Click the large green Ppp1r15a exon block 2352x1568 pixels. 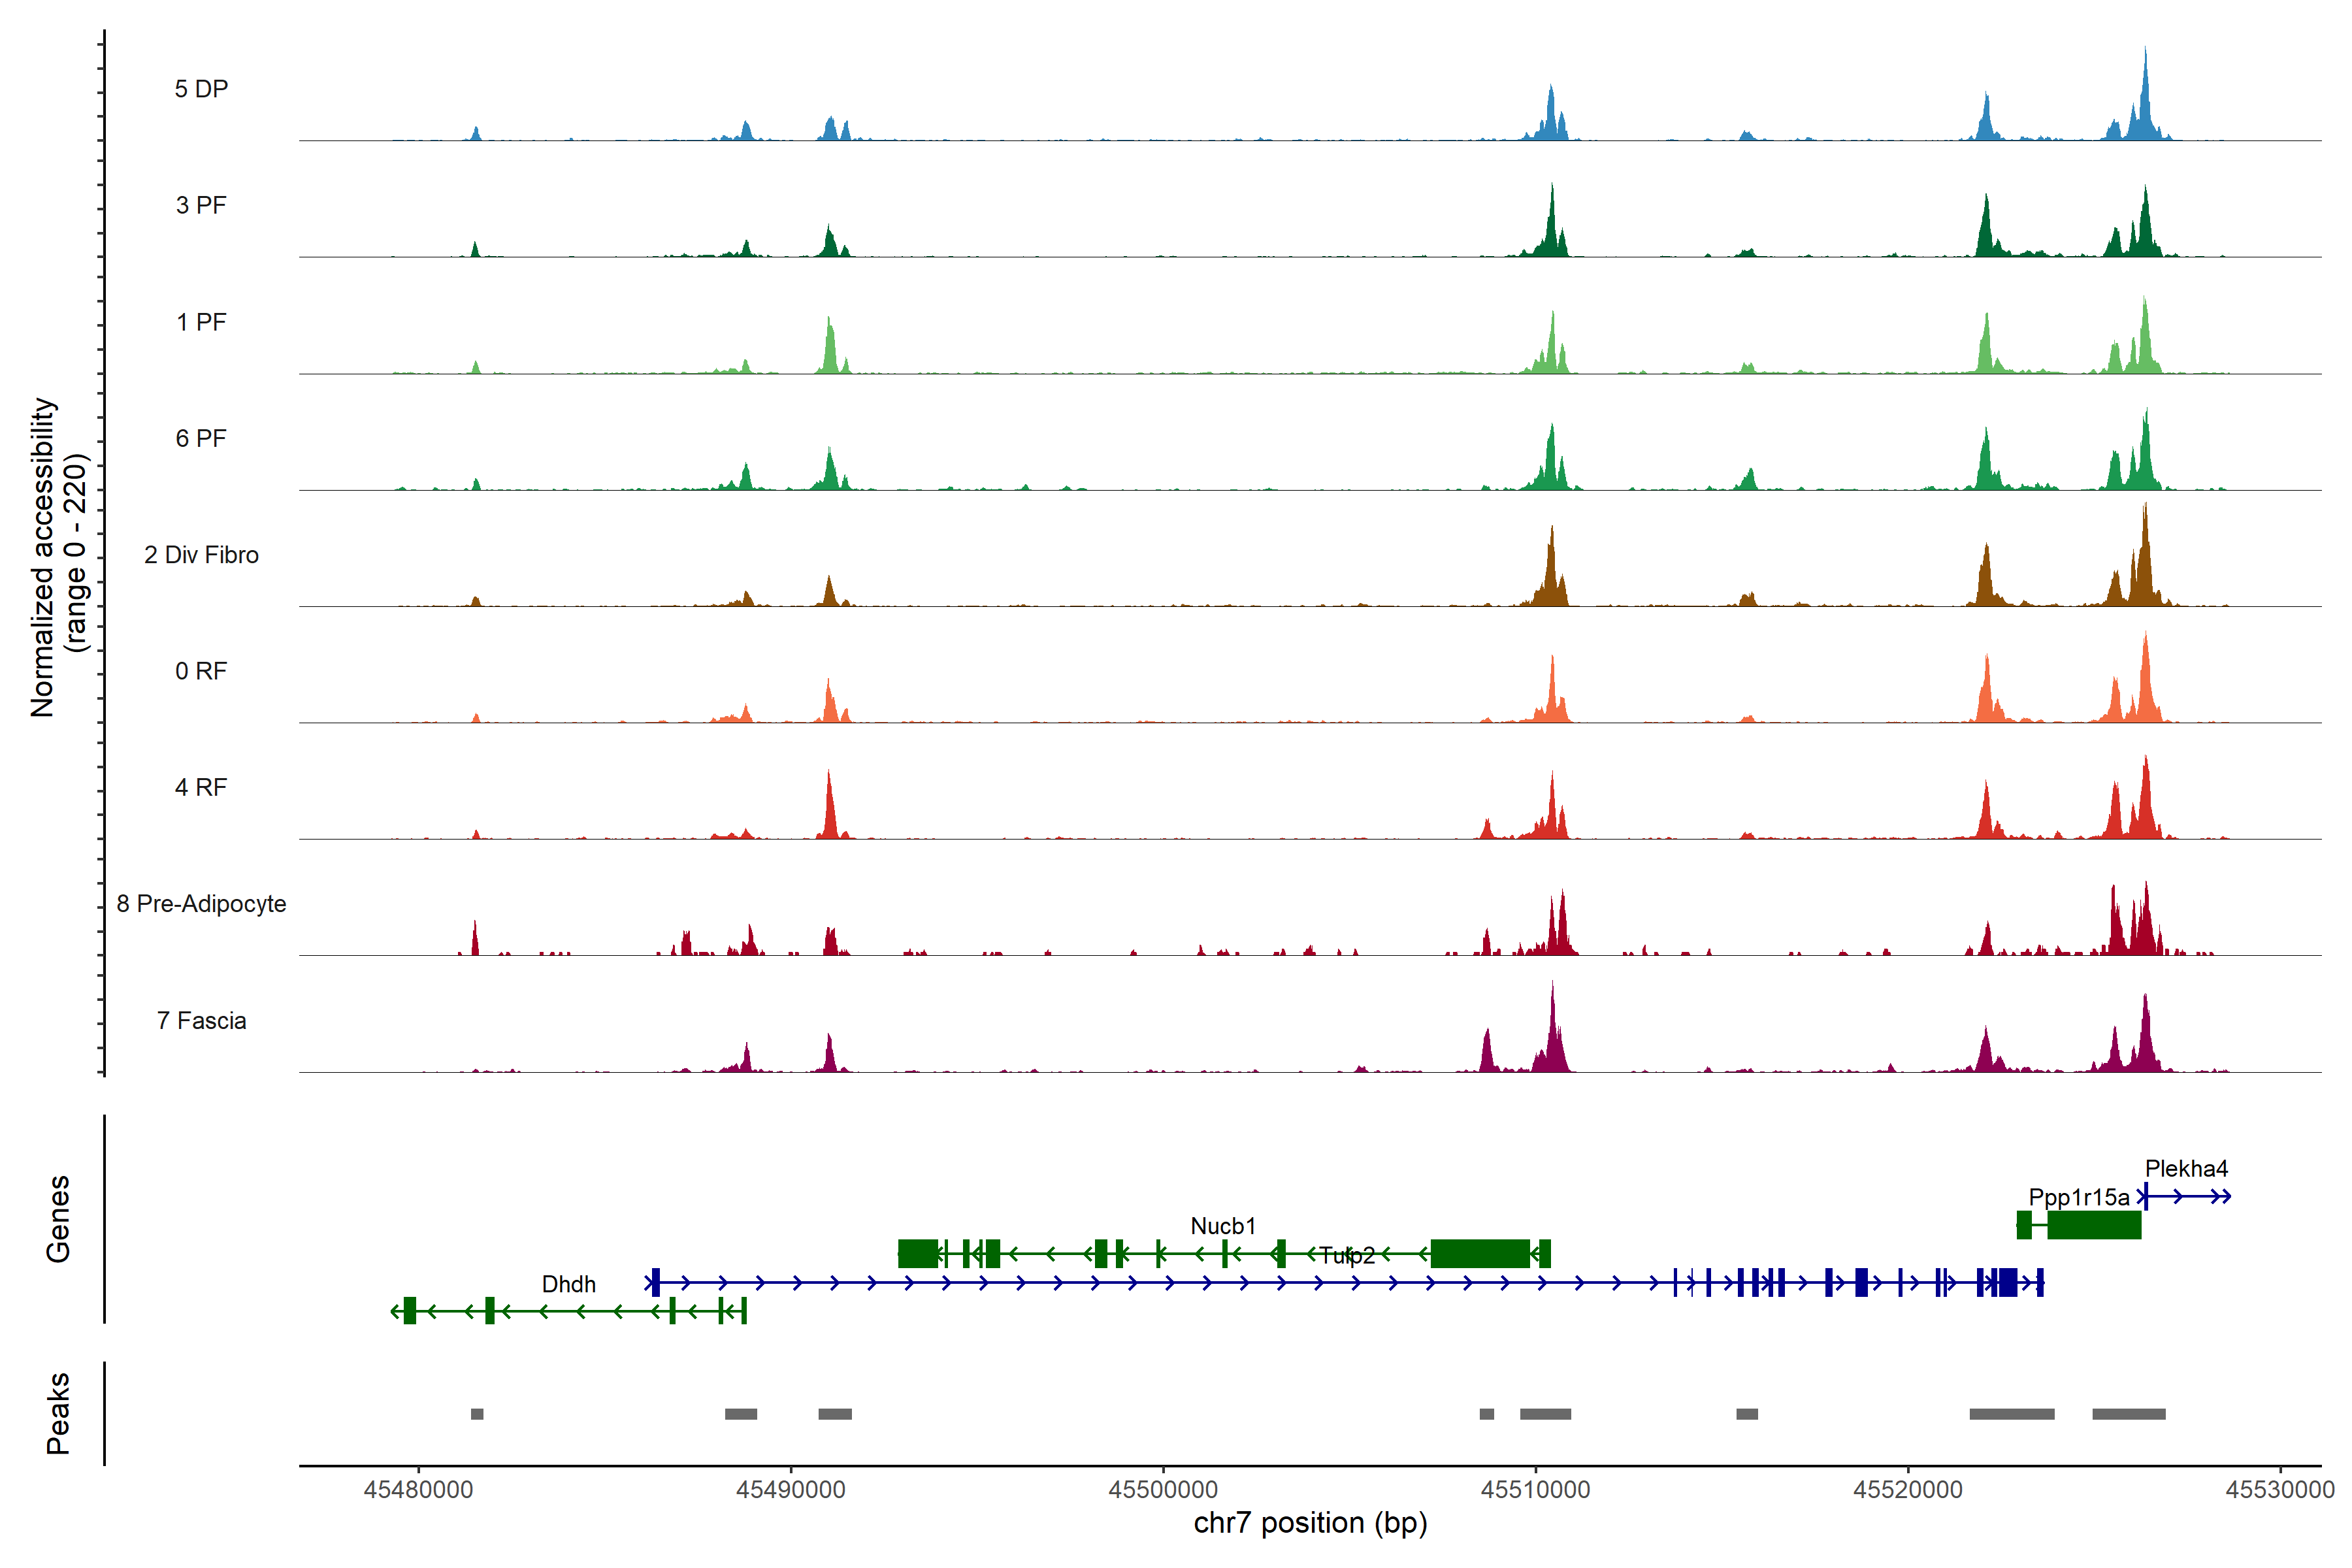(x=2094, y=1225)
